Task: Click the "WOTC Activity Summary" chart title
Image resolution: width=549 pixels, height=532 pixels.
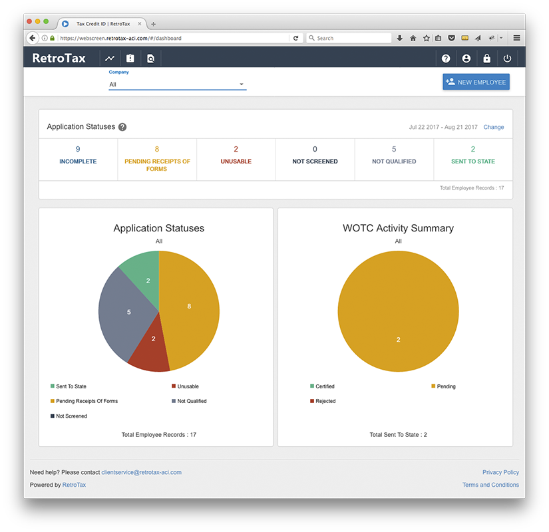Action: pos(399,228)
